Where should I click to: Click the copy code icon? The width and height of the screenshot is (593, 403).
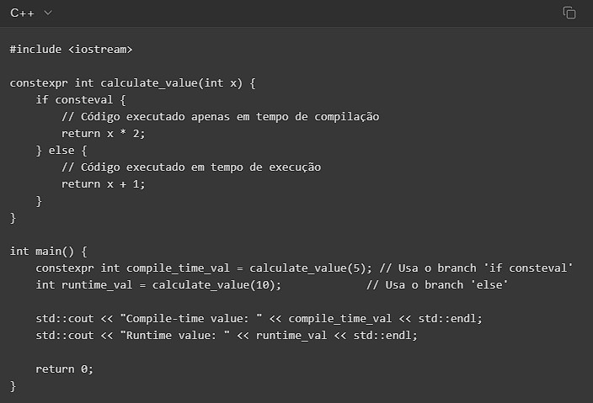pyautogui.click(x=569, y=13)
